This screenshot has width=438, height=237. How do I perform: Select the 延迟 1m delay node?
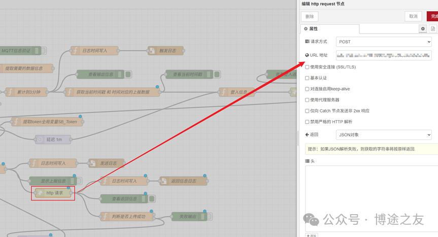[x=53, y=139]
